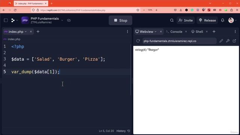Viewport: 240px width, 135px height.
Task: Click the tracking protection shield icon
Action: [33, 10]
